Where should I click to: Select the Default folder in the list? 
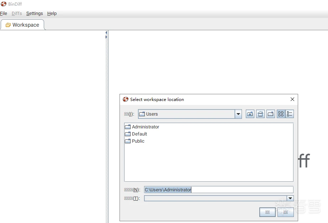click(x=139, y=134)
